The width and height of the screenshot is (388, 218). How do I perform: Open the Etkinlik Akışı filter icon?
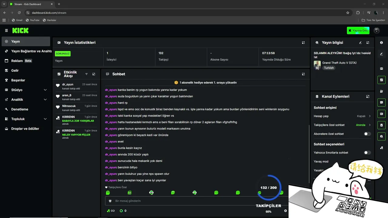(x=86, y=74)
